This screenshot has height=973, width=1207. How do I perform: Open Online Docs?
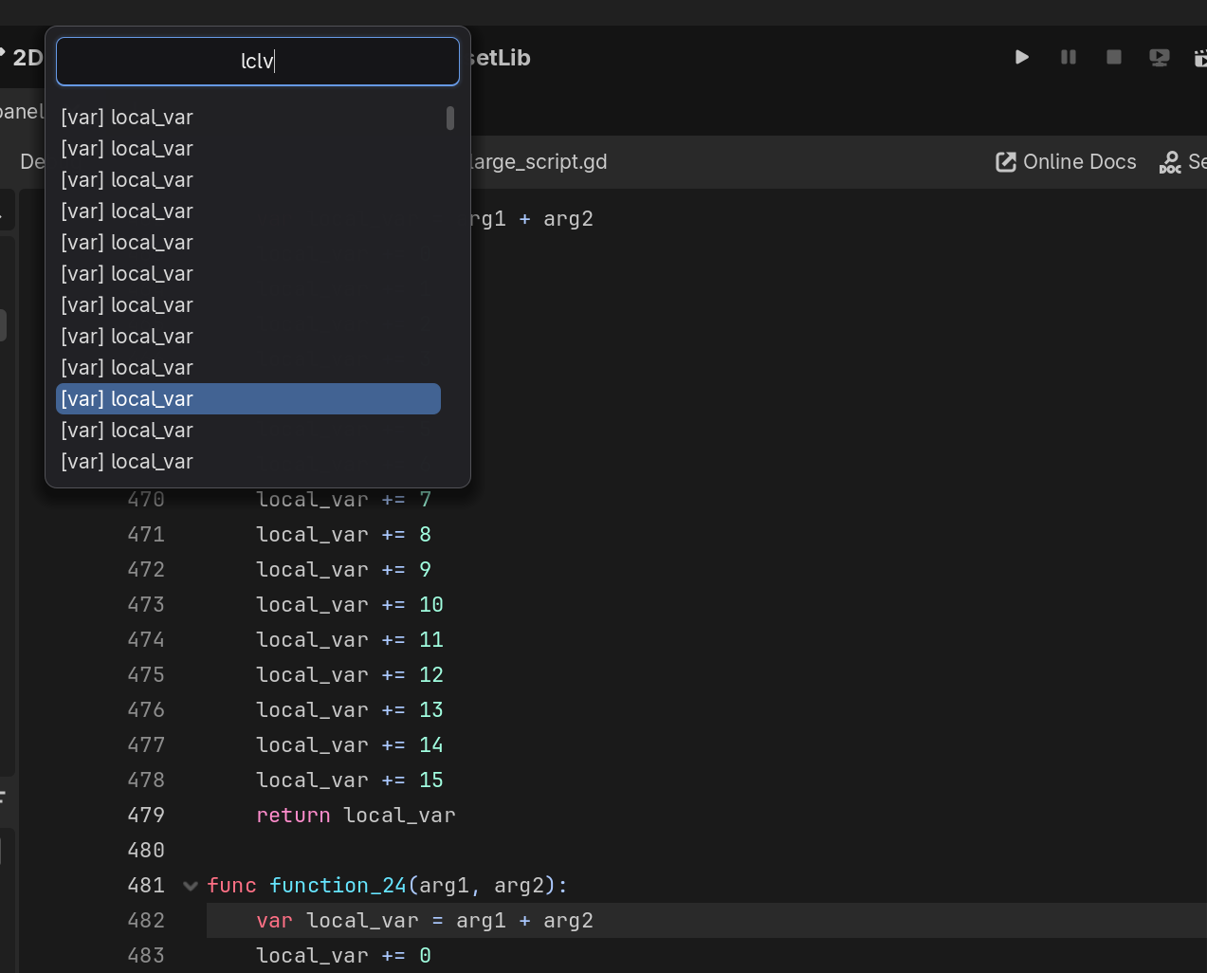click(x=1079, y=161)
